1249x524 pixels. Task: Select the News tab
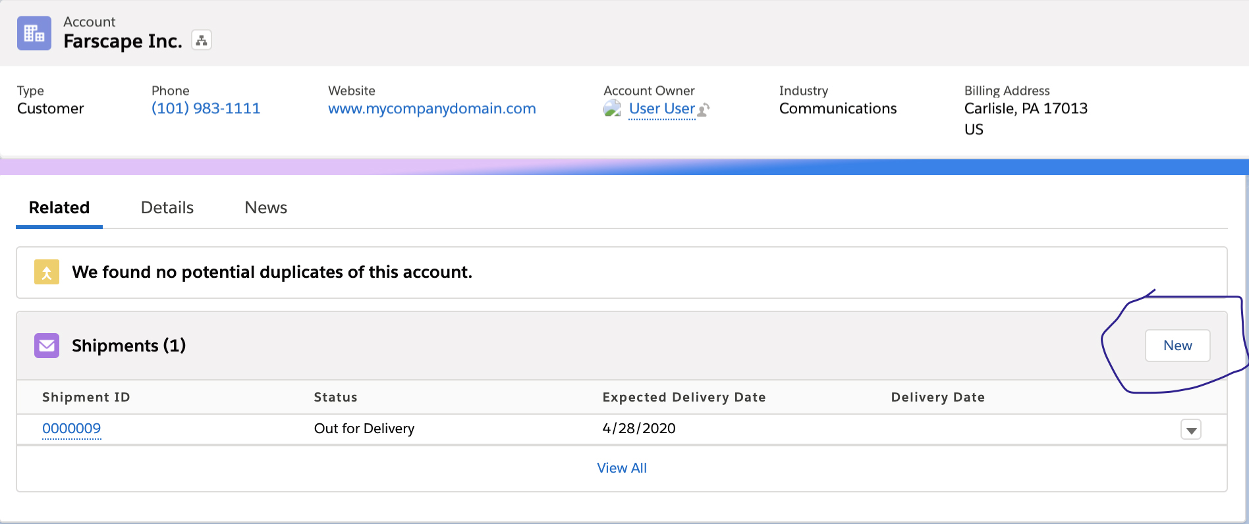(265, 208)
